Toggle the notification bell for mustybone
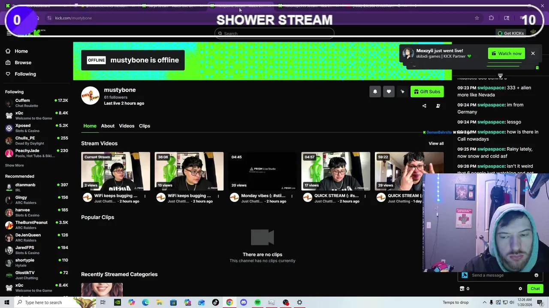 [375, 92]
